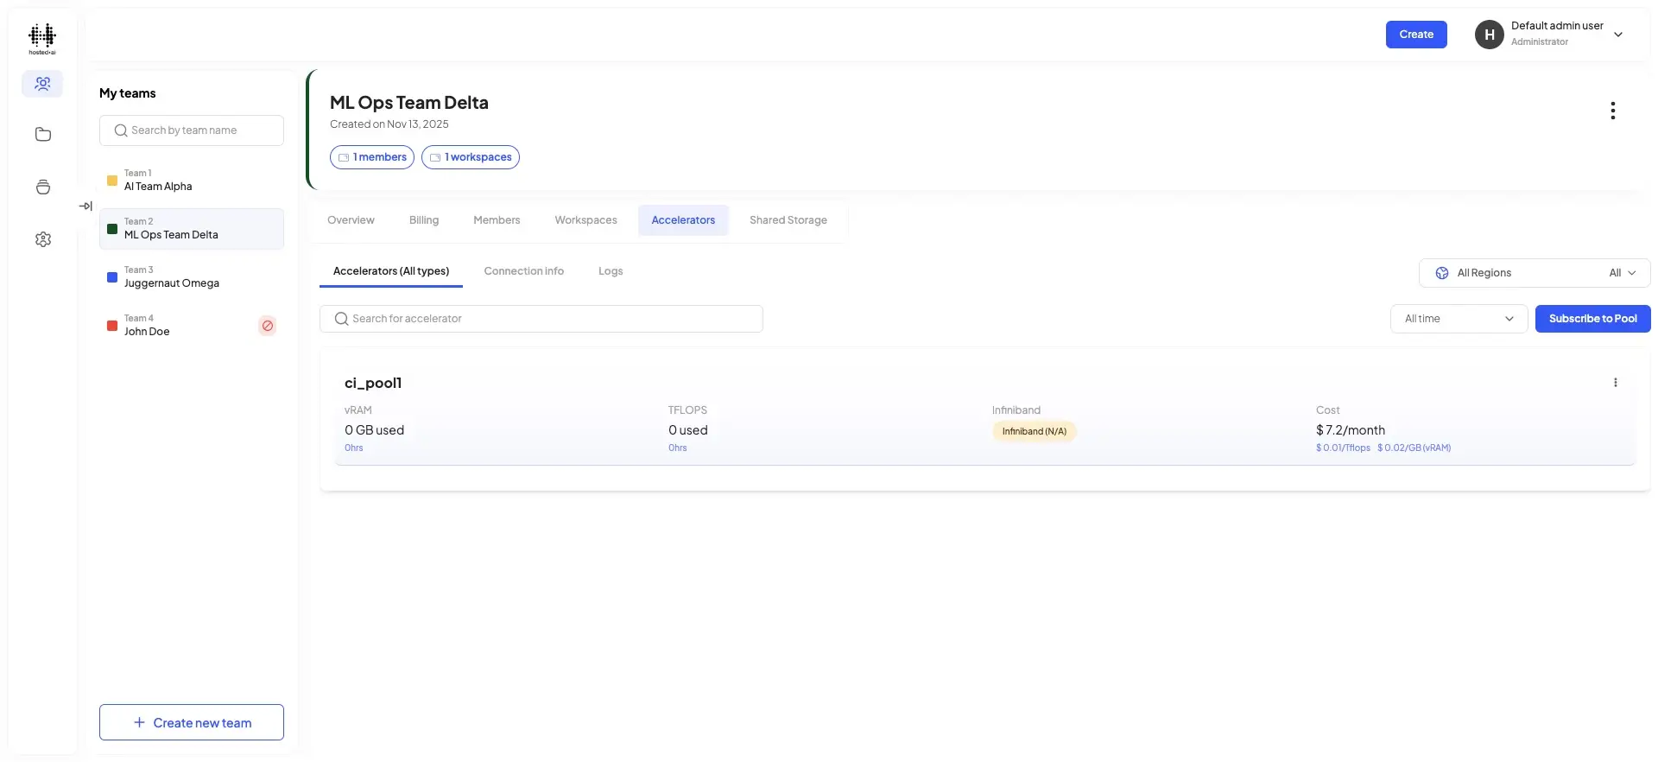Open the Logs sub-tab
Image resolution: width=1658 pixels, height=762 pixels.
click(x=611, y=271)
